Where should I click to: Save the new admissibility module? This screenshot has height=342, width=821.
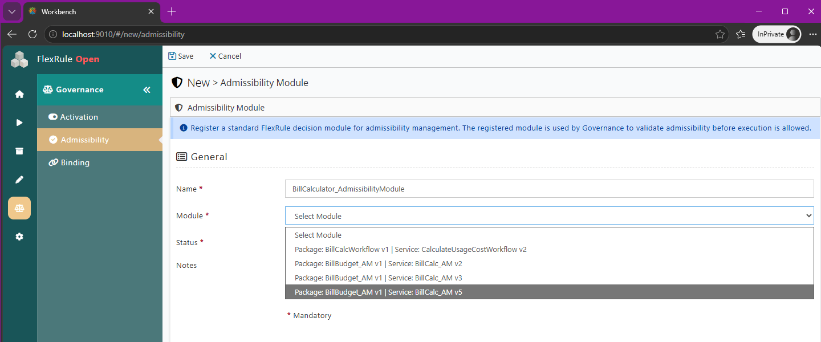pos(181,56)
